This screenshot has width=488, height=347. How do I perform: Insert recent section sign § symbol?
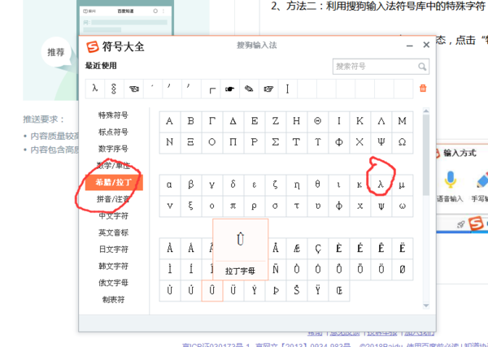pyautogui.click(x=114, y=89)
